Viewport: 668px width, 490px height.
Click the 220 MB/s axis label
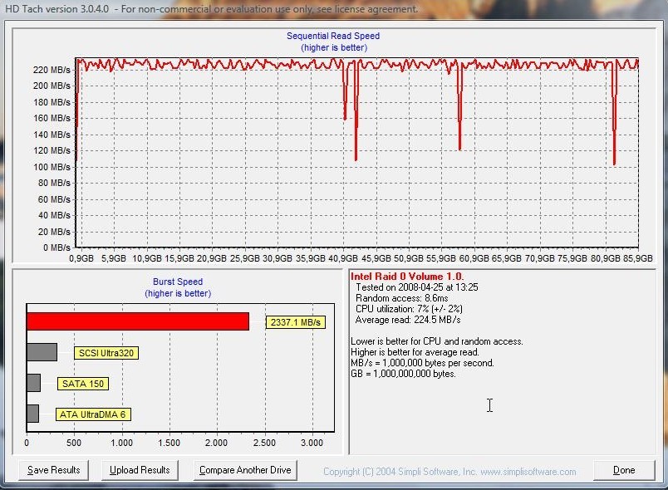pyautogui.click(x=52, y=70)
